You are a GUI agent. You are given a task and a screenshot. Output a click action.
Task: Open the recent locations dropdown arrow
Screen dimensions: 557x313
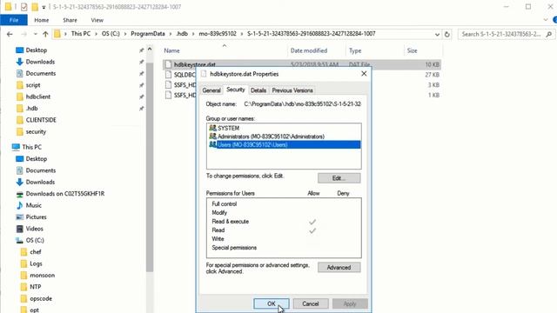[x=35, y=34]
